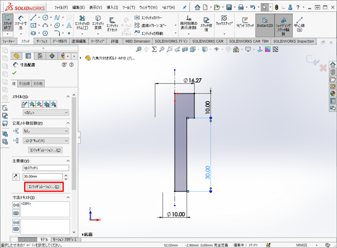
Task: Toggle シェイディングスケッチ輪郭 shaded sketch contours
Action: (283, 25)
